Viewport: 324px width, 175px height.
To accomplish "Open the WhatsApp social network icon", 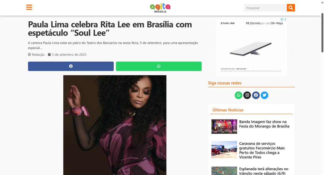I will coord(238,95).
